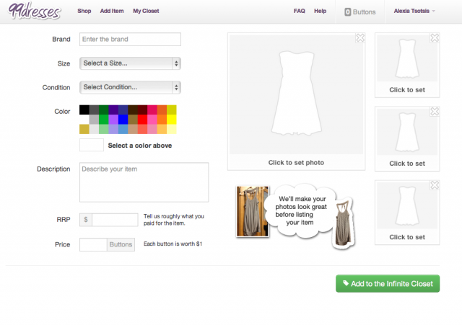Go to the Shop page
The height and width of the screenshot is (325, 462).
point(84,11)
